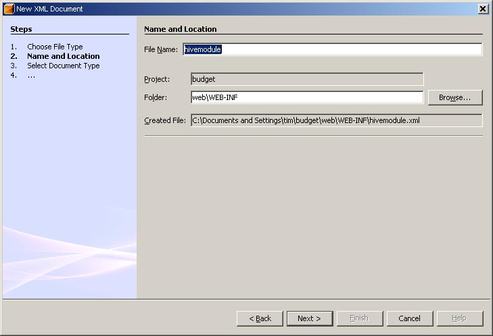Click the 'File Name:' label
The image size is (493, 336).
[161, 49]
